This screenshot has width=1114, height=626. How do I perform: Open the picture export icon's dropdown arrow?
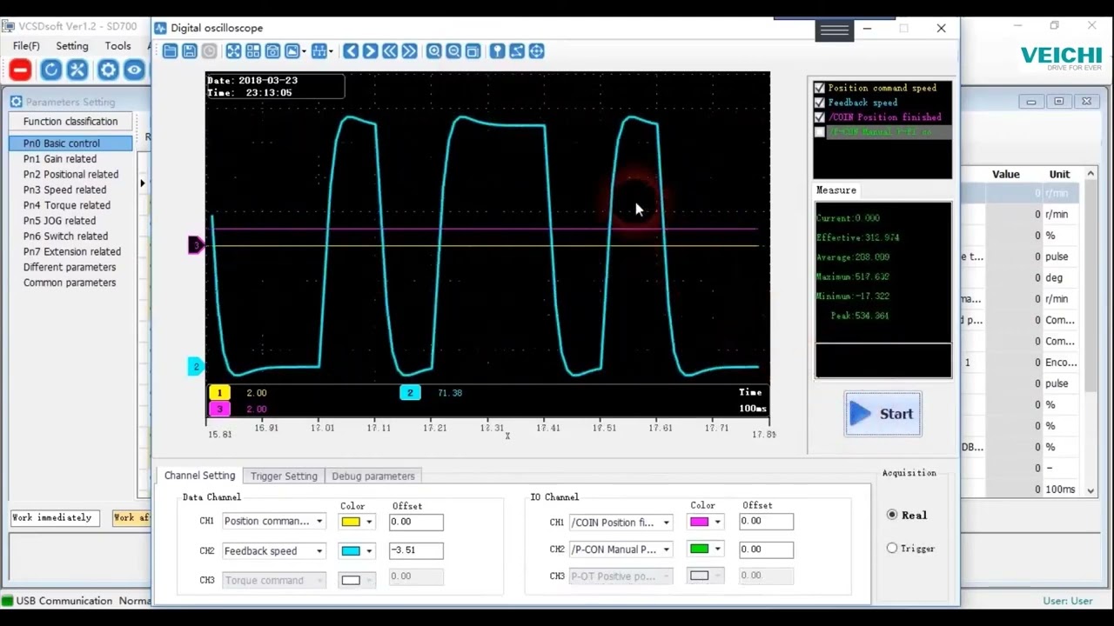[x=304, y=52]
